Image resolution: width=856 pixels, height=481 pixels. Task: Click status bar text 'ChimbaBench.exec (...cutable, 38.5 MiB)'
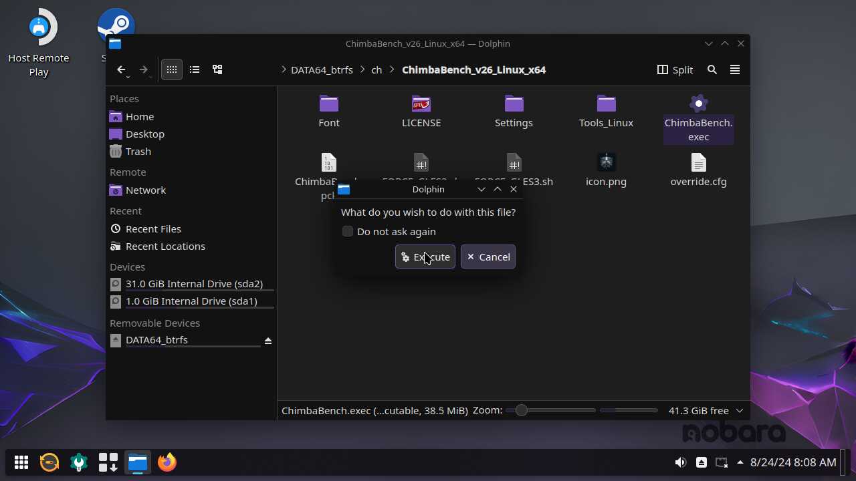(374, 410)
